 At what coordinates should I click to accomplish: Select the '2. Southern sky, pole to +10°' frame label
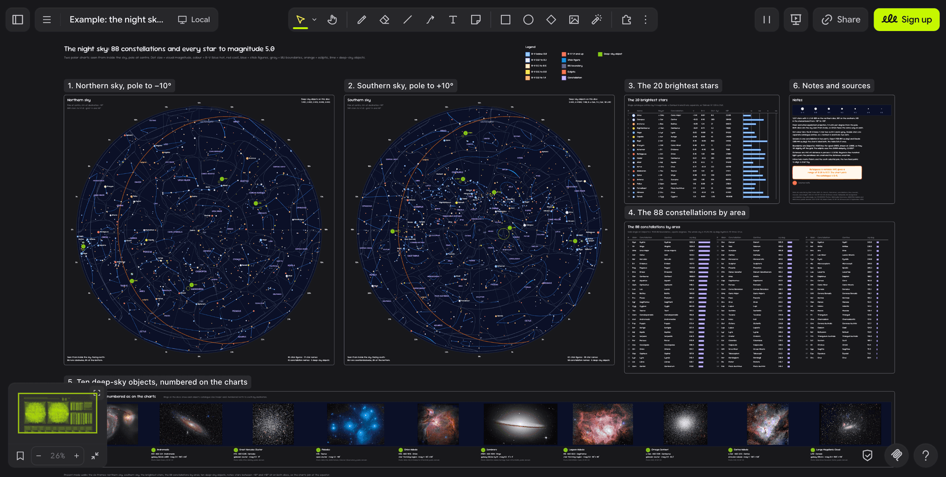pos(401,86)
